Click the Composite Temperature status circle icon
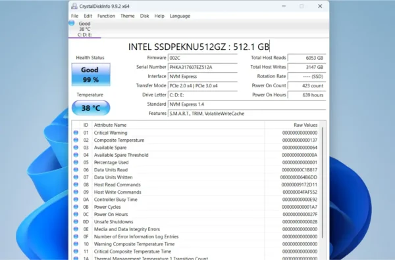Screen dimensions: 395x260 [76, 140]
